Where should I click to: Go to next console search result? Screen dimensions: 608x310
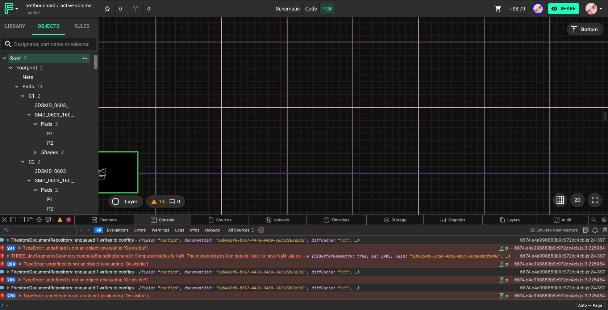click(x=88, y=230)
